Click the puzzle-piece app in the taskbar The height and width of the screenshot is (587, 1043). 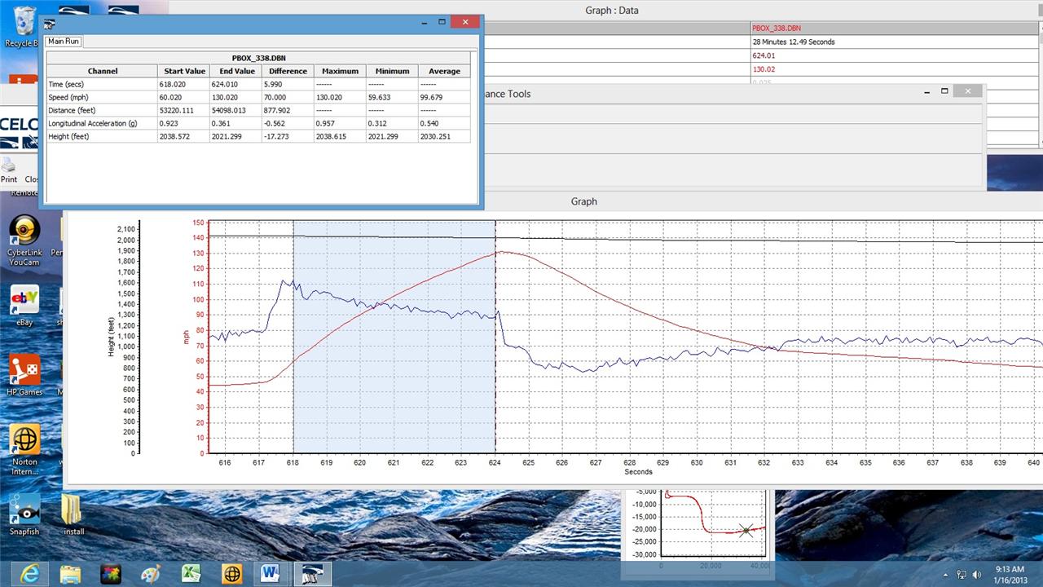[111, 573]
